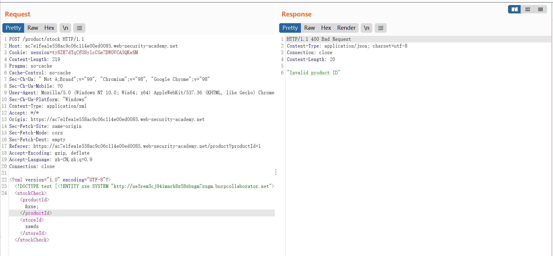Click the Sec-Ch-Ua-Platform "Windows" line
Image resolution: width=553 pixels, height=256 pixels.
(48, 100)
